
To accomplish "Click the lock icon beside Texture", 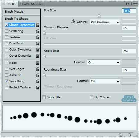I will tap(38, 37).
